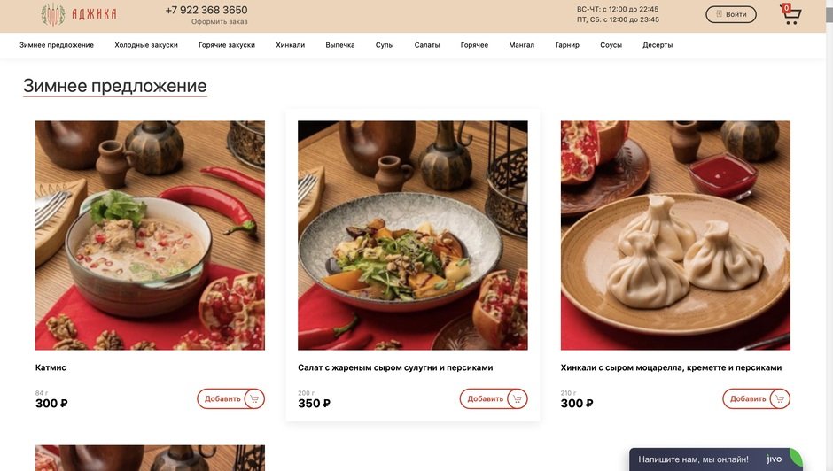
Task: Open the Холодные закуски category
Action: pos(146,45)
